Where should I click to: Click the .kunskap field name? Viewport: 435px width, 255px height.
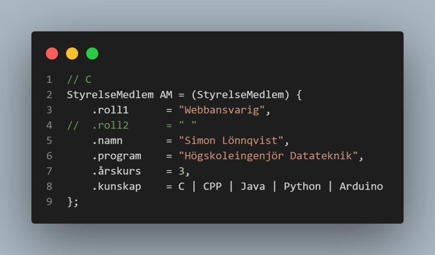coord(116,187)
